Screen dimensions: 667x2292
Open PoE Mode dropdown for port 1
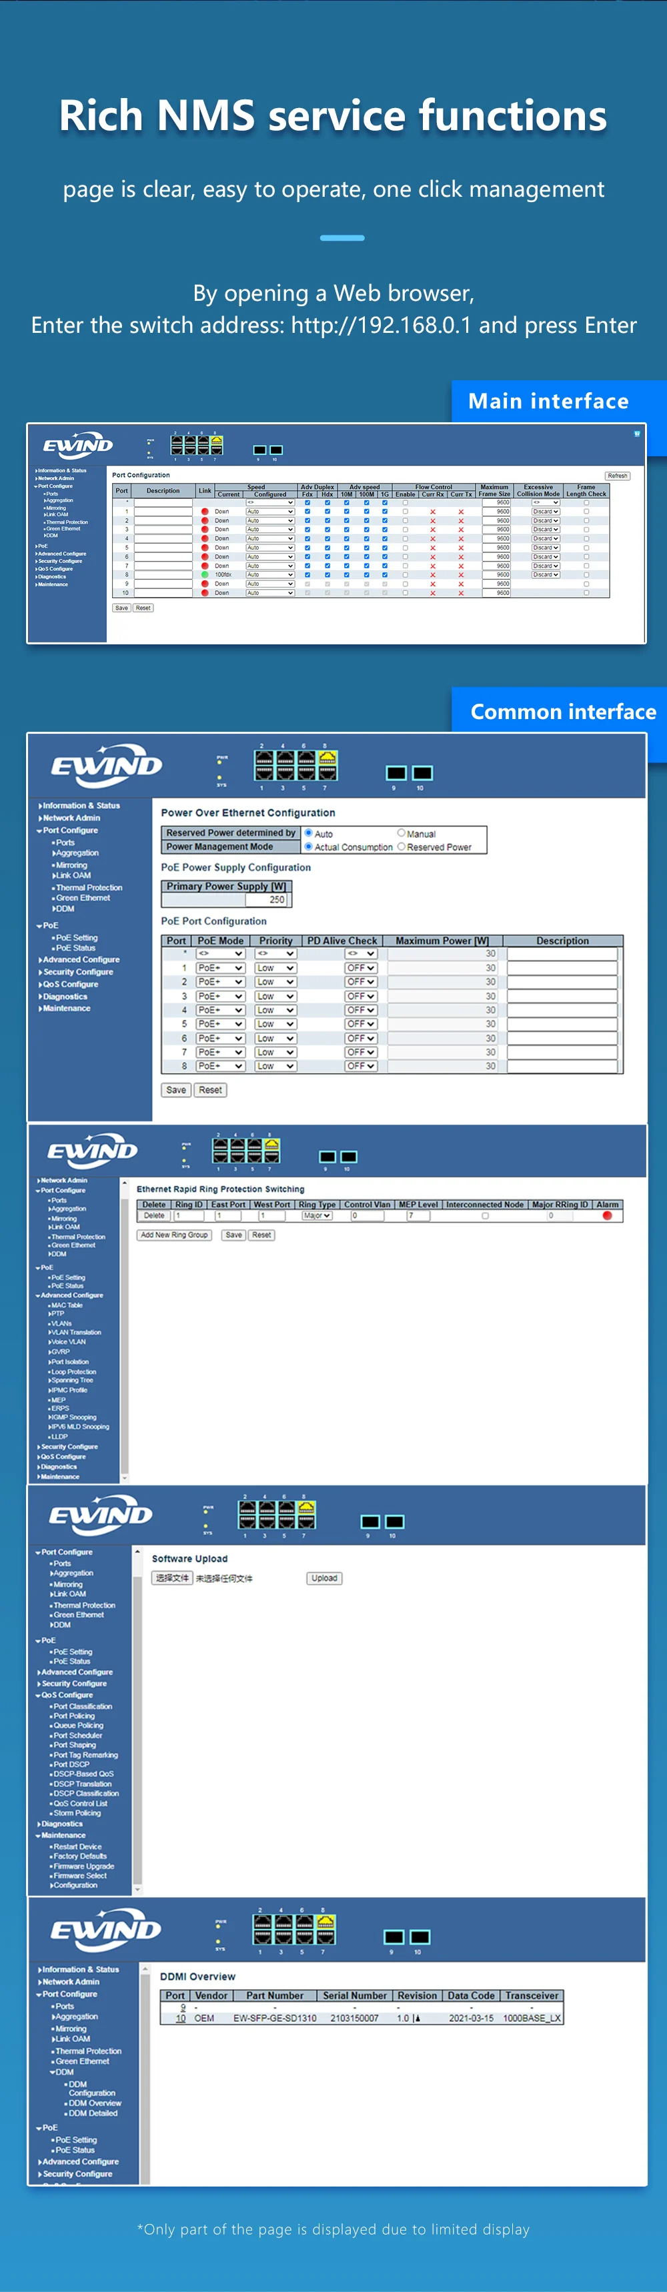point(221,968)
